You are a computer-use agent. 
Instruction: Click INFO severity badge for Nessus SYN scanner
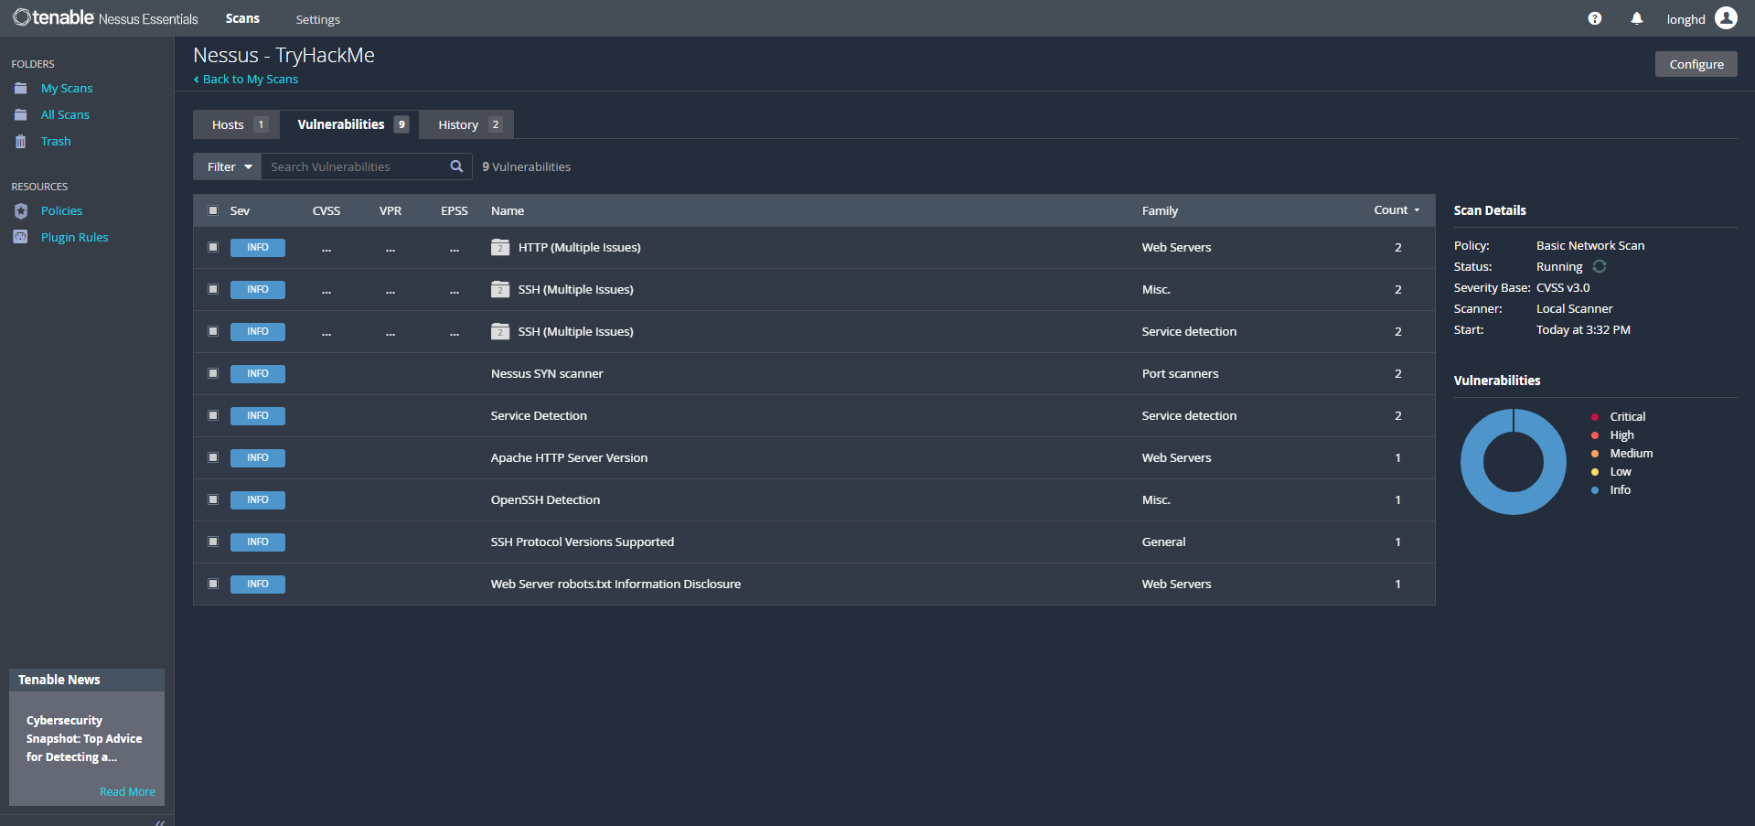[x=258, y=373]
